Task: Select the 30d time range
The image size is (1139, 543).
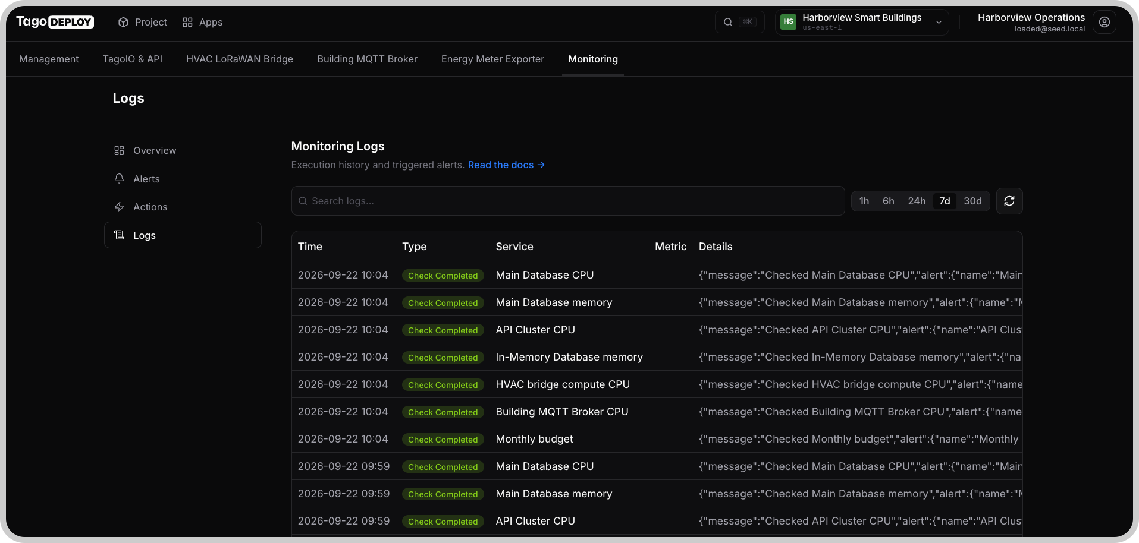Action: point(972,201)
